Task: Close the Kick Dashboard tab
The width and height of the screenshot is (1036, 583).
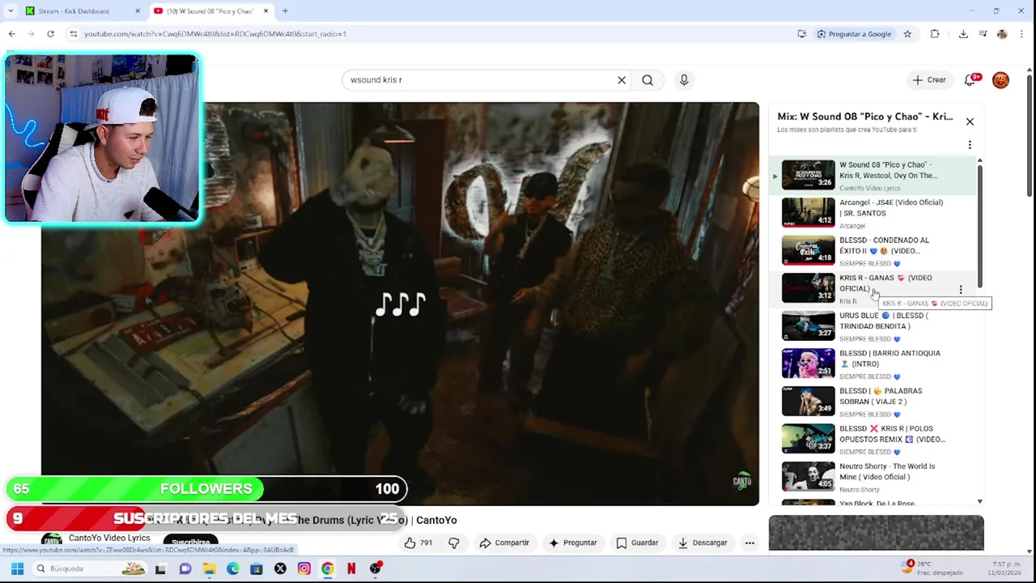Action: click(x=137, y=11)
